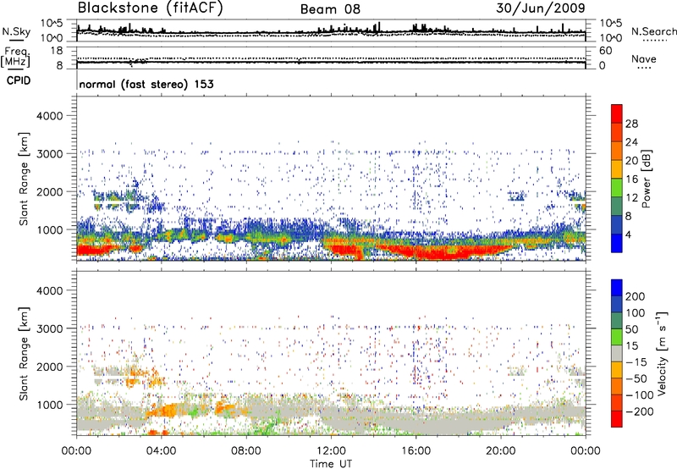Image resolution: width=677 pixels, height=469 pixels.
Task: Click the '12:00' time axis tick label
Action: 331,451
